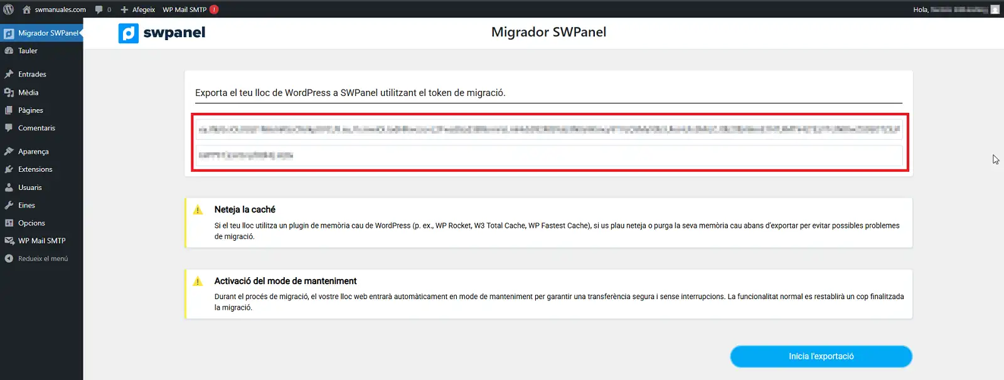Screen dimensions: 1004x380
Task: Click inside the migration token text field
Action: tap(549, 142)
